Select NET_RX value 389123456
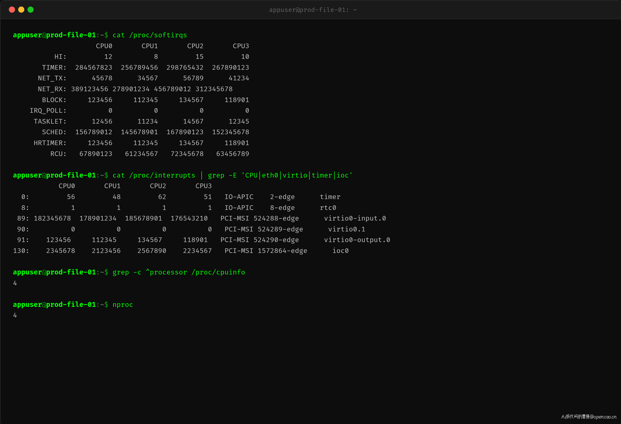This screenshot has width=621, height=424. coord(89,89)
